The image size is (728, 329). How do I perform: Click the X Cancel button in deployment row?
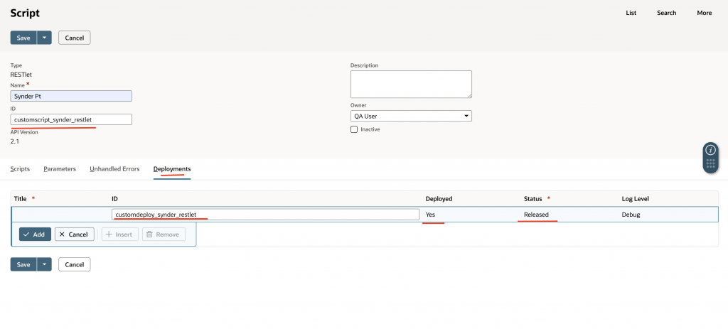(x=75, y=234)
